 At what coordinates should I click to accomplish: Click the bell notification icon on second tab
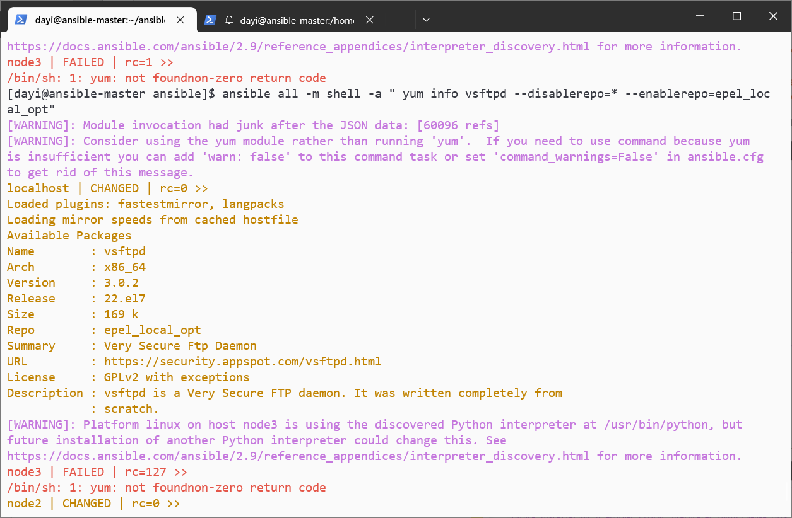(230, 20)
